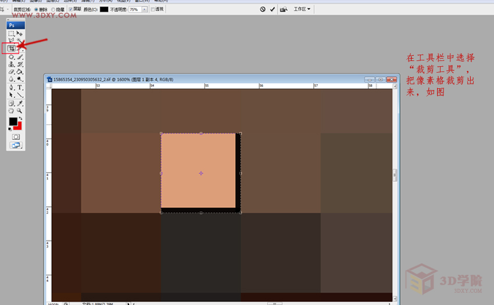Click the Ps toolbox header
The image size is (494, 305).
click(16, 25)
